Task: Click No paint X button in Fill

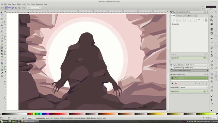Action: [173, 20]
